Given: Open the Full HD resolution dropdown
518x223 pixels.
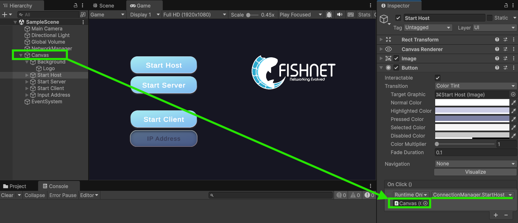Looking at the screenshot, I should (x=195, y=15).
